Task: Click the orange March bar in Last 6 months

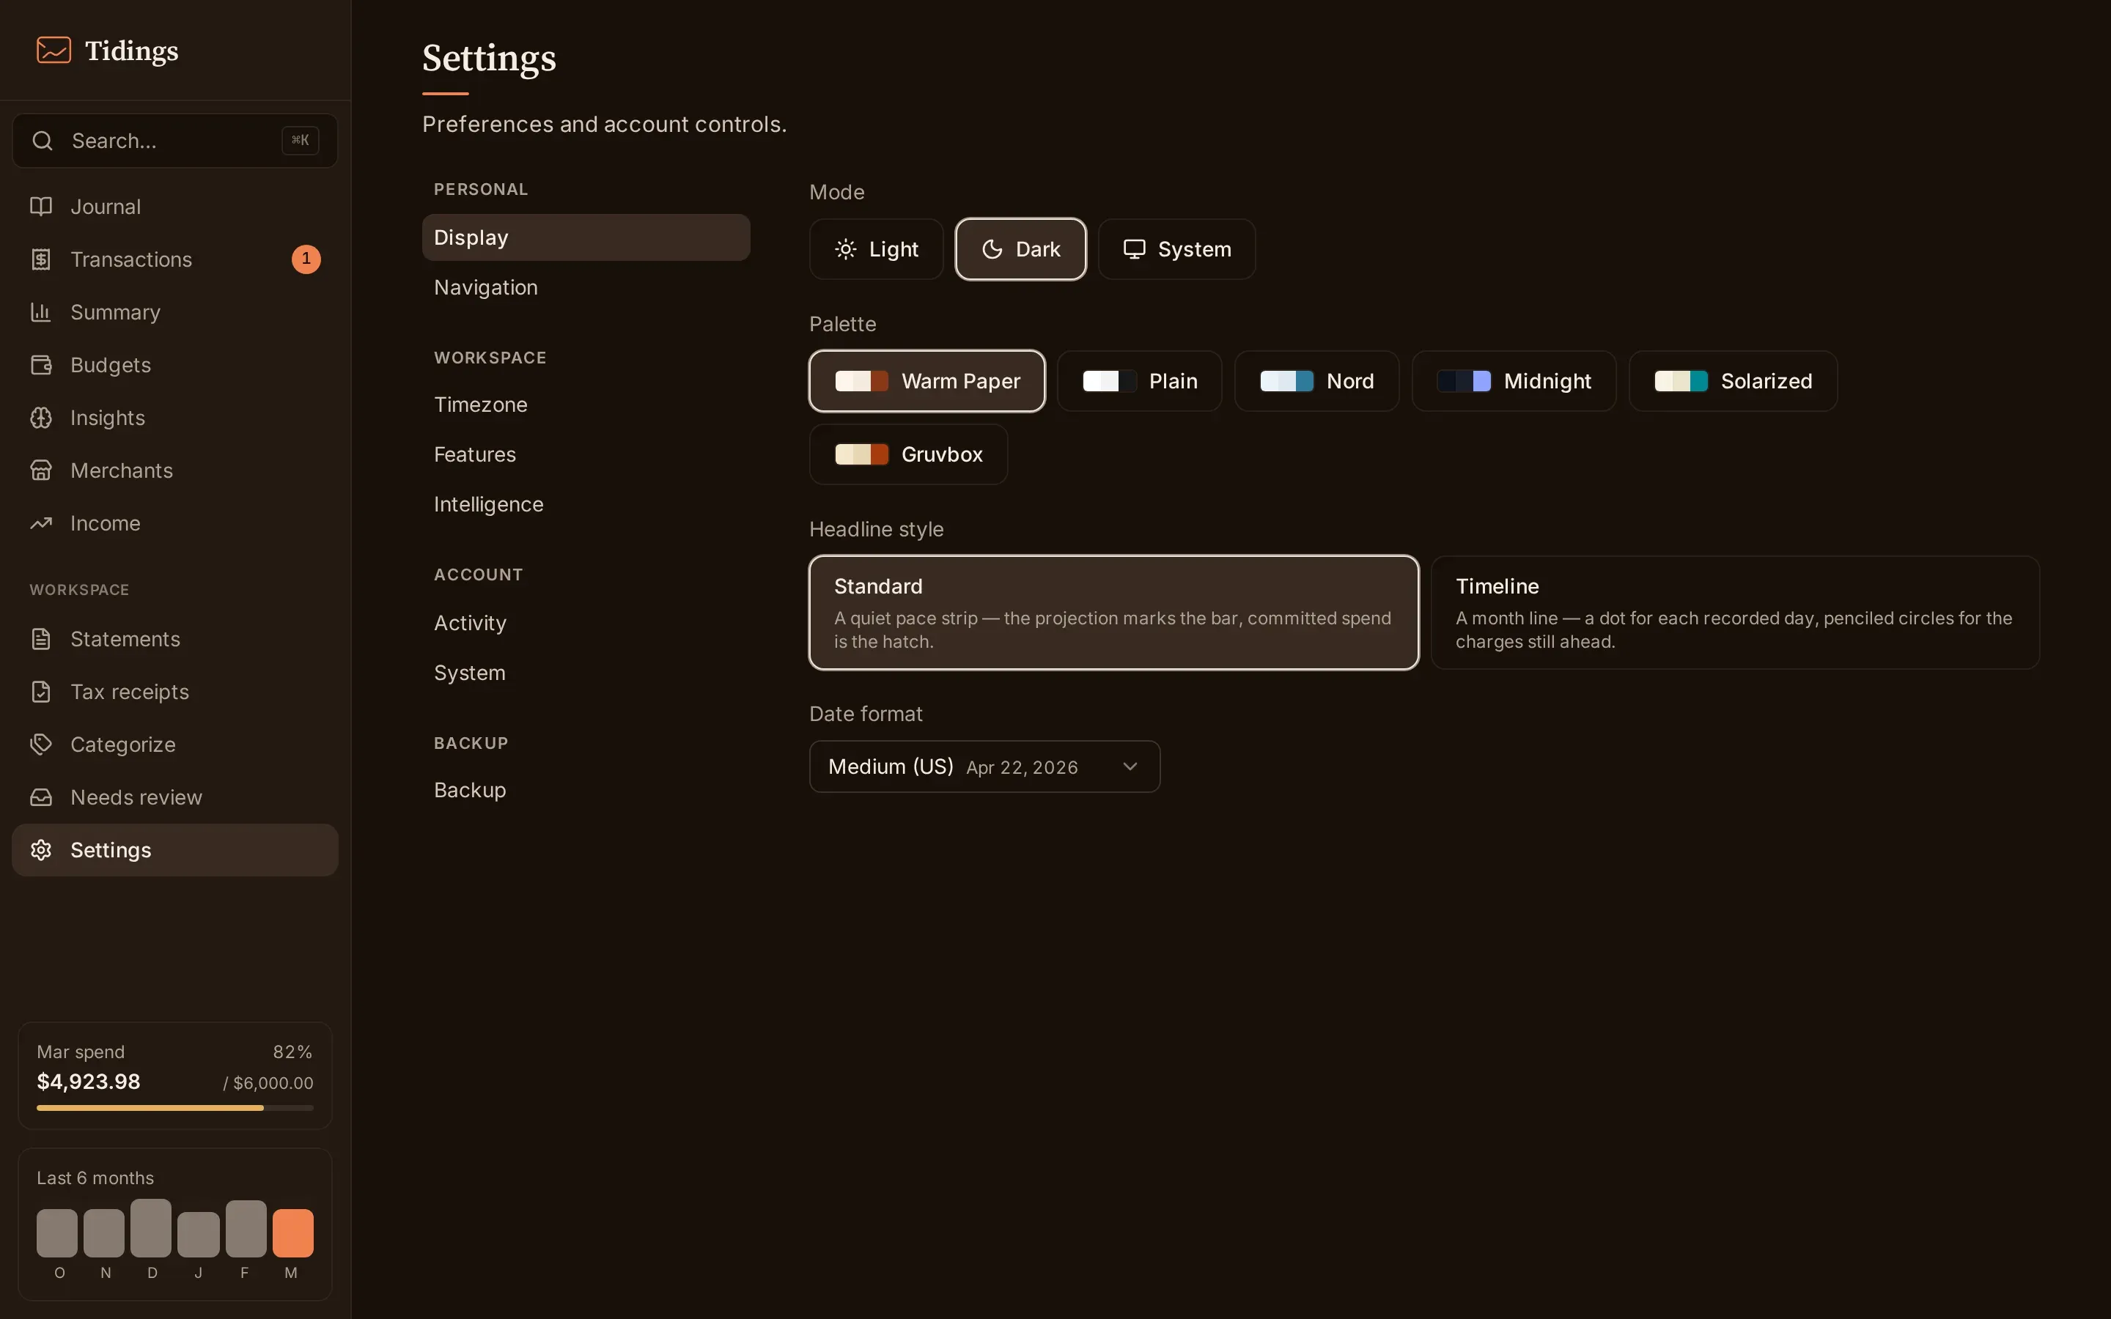Action: click(x=292, y=1233)
